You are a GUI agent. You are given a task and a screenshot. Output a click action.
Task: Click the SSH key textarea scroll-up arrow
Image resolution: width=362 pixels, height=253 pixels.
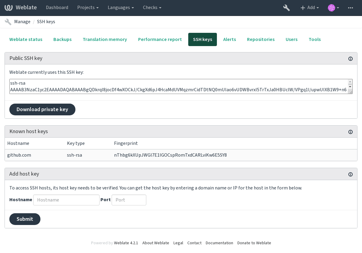[350, 82]
